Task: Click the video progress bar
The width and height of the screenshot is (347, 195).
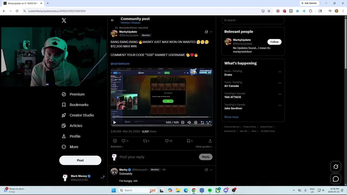Action: pyautogui.click(x=162, y=117)
